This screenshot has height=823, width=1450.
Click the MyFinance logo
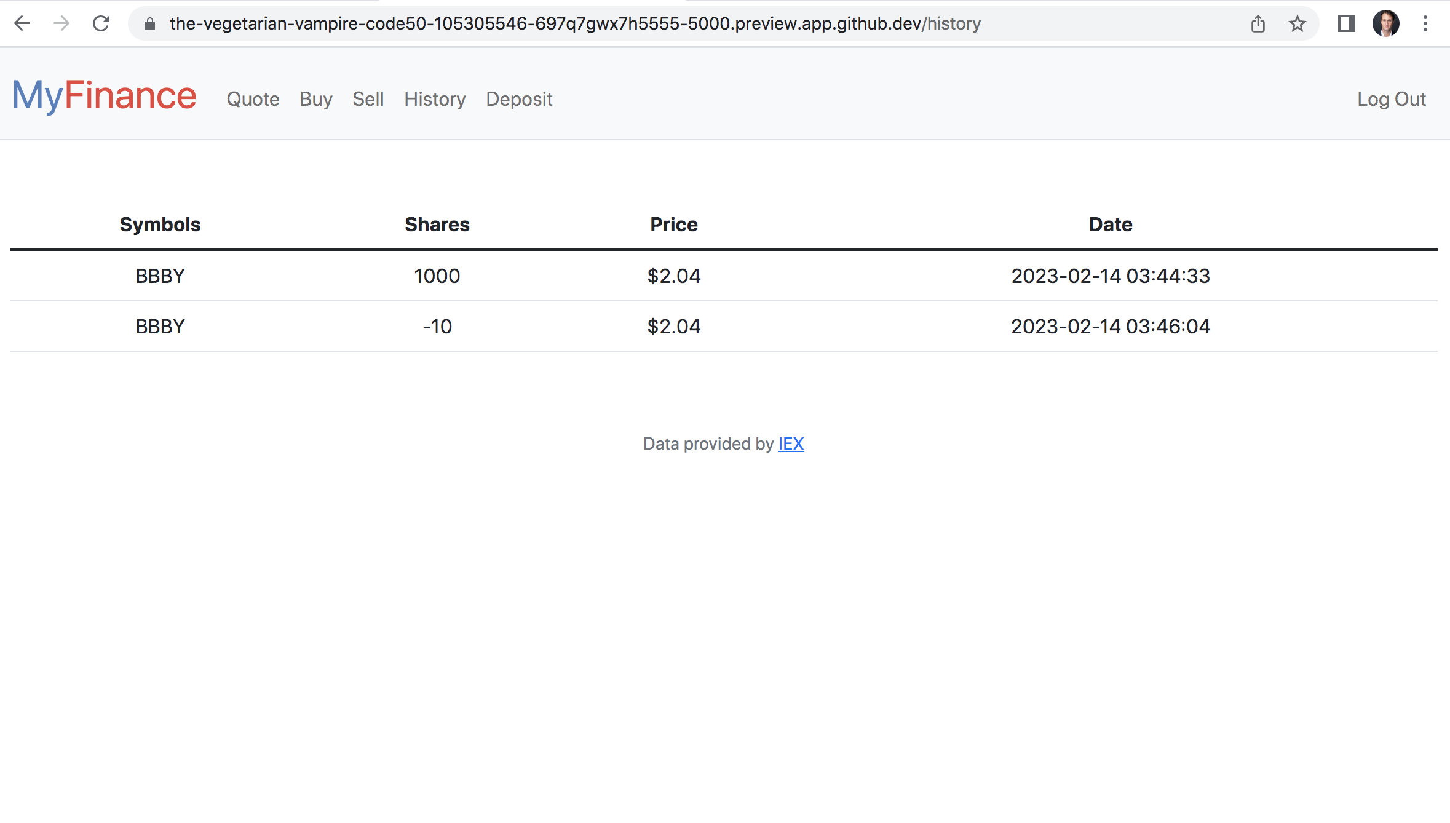pos(104,95)
